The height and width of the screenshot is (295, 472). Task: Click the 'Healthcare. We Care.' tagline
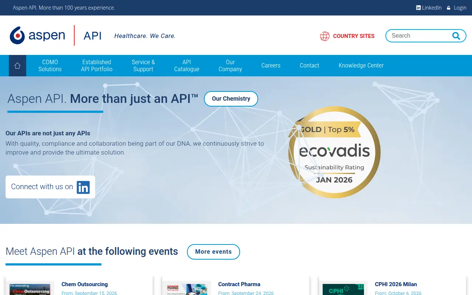pyautogui.click(x=145, y=36)
